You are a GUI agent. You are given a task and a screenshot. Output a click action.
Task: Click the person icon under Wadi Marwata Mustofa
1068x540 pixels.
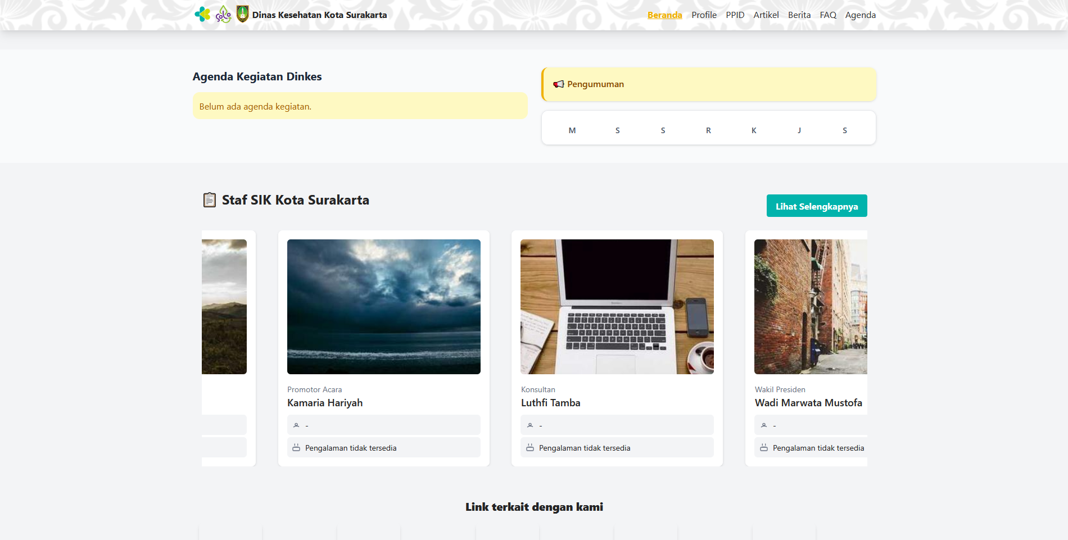764,425
